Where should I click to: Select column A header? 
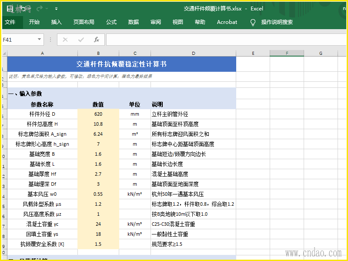[42, 53]
